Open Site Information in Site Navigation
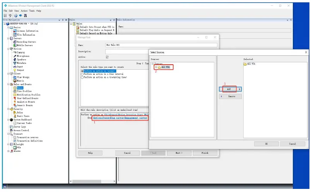Image resolution: width=311 pixels, height=192 pixels. tap(26, 34)
